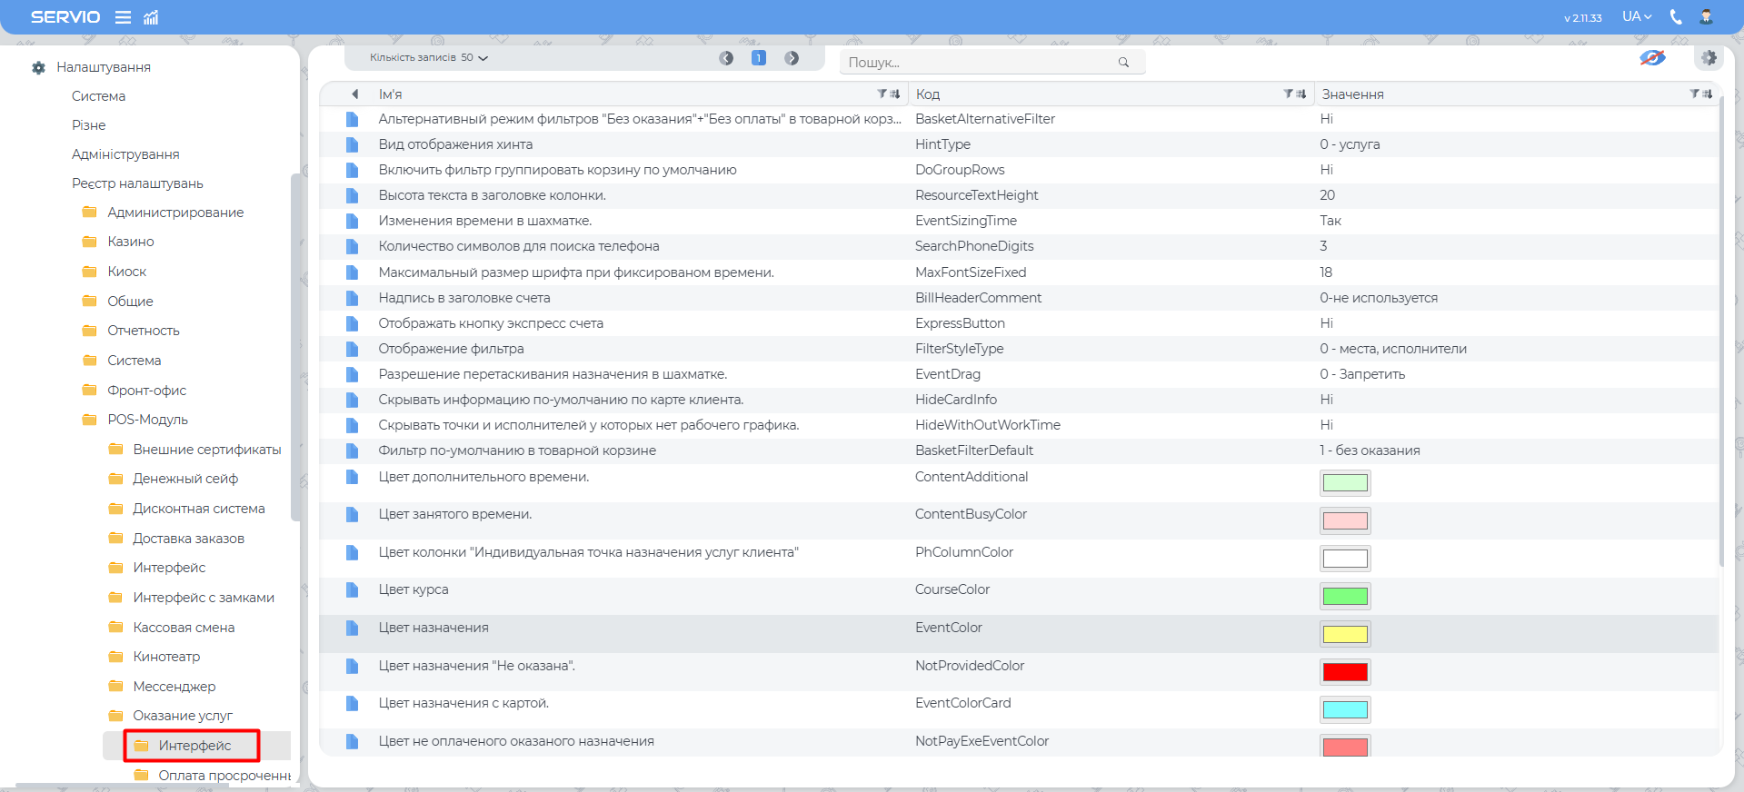Go to the next page arrow
The height and width of the screenshot is (792, 1744).
(792, 58)
